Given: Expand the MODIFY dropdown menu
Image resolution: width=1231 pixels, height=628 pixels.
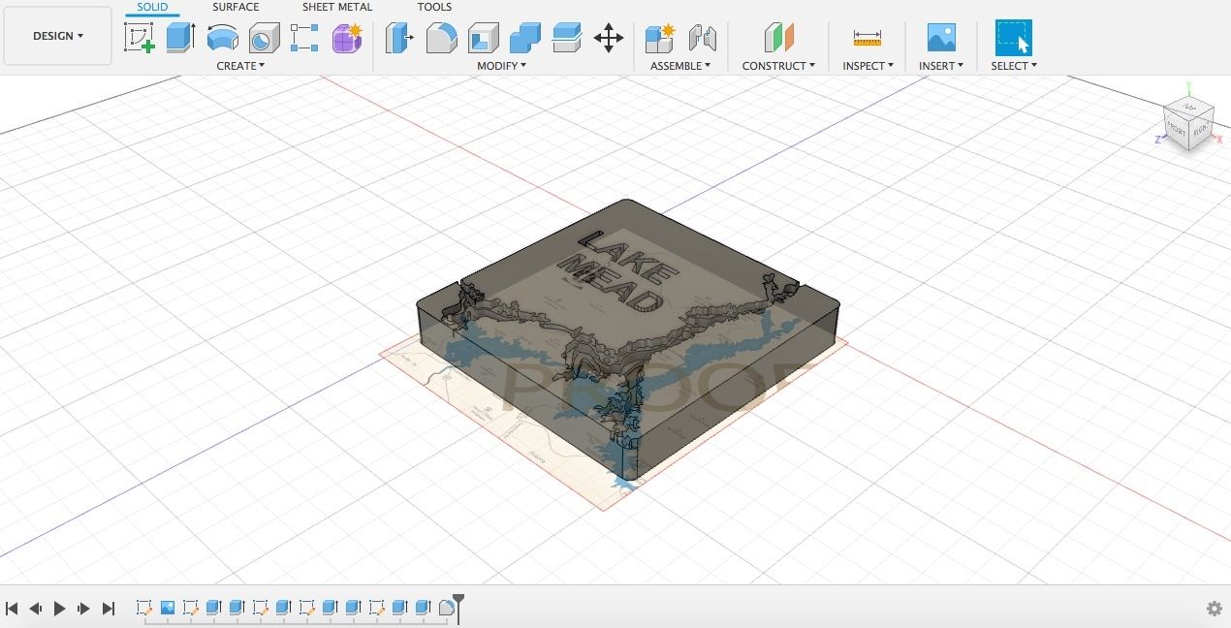Looking at the screenshot, I should click(x=501, y=66).
